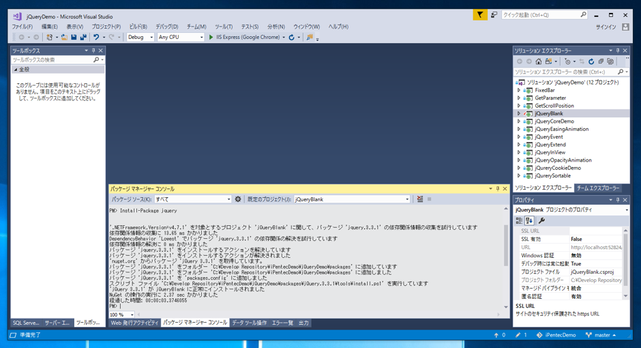641x348 pixels.
Task: Toggle auto-hide pin on ソリューション エクスプローラー
Action: point(618,50)
